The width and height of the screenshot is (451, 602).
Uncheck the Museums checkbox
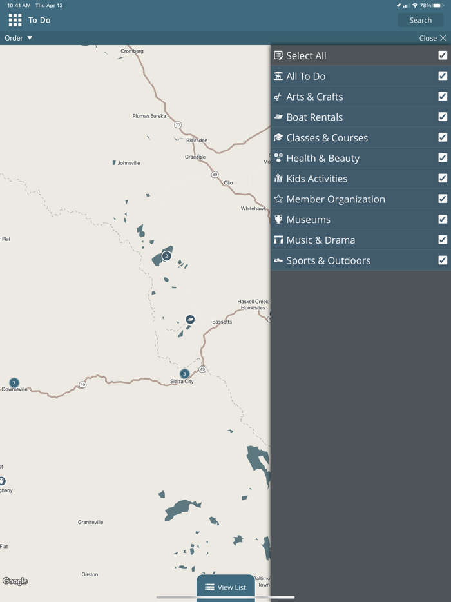443,219
